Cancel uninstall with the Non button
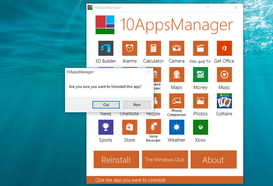 (x=137, y=105)
